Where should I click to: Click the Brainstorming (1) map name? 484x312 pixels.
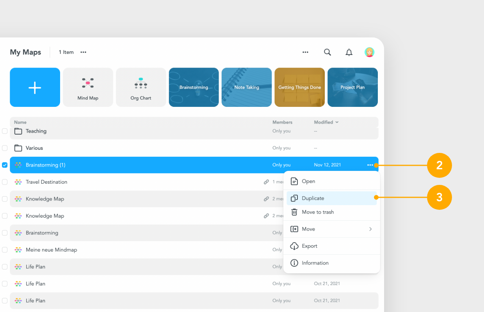pyautogui.click(x=46, y=165)
